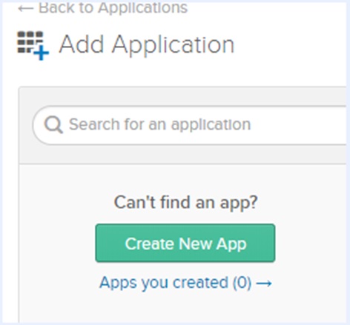The height and width of the screenshot is (325, 350).
Task: Click the gray grid squares of title icon
Action: pyautogui.click(x=30, y=42)
